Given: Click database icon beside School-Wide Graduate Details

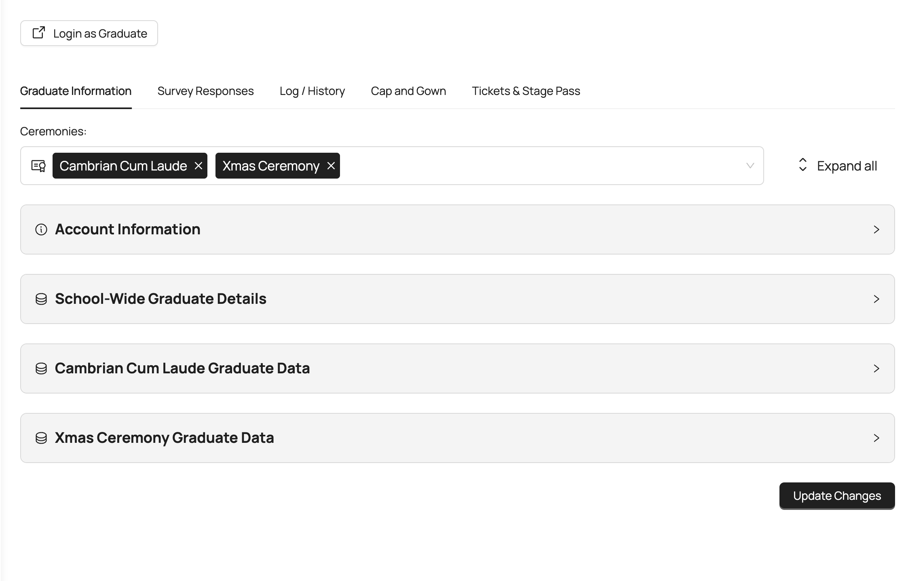Looking at the screenshot, I should (41, 299).
